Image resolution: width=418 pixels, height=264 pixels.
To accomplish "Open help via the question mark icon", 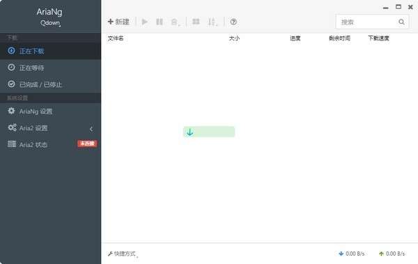I will tap(233, 22).
